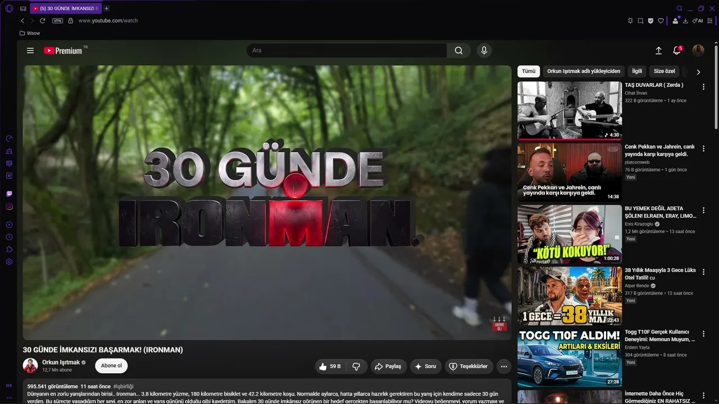
Task: Open browsing history from sidebar
Action: click(9, 237)
